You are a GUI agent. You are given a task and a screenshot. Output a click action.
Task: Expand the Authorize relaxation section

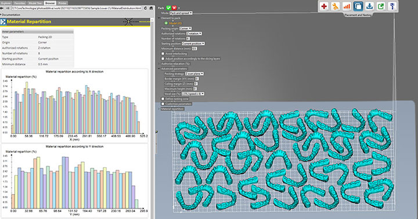[x=175, y=64]
